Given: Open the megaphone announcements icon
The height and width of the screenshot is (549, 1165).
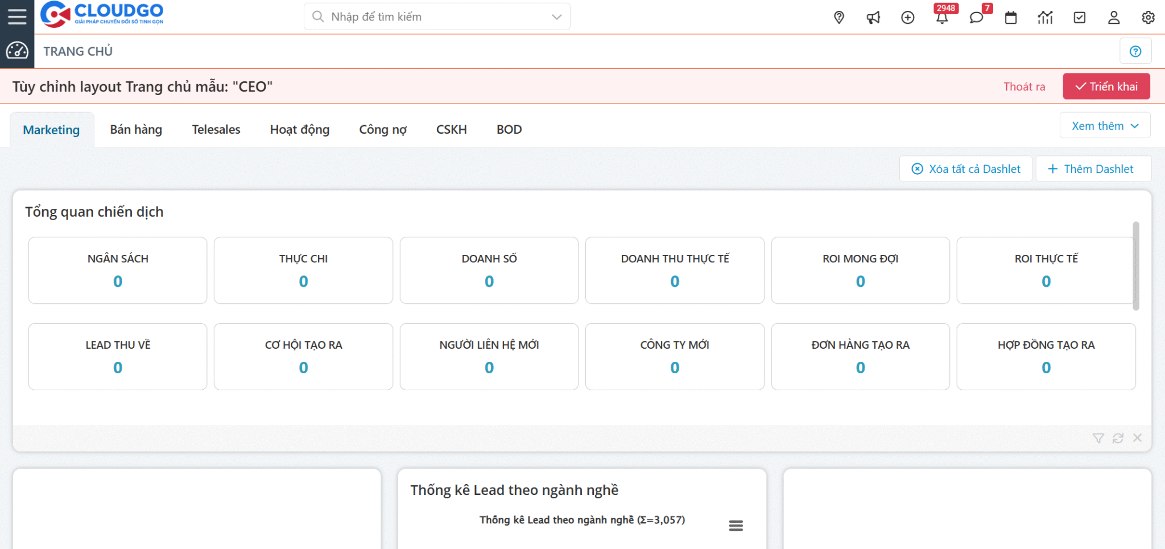Looking at the screenshot, I should 873,18.
